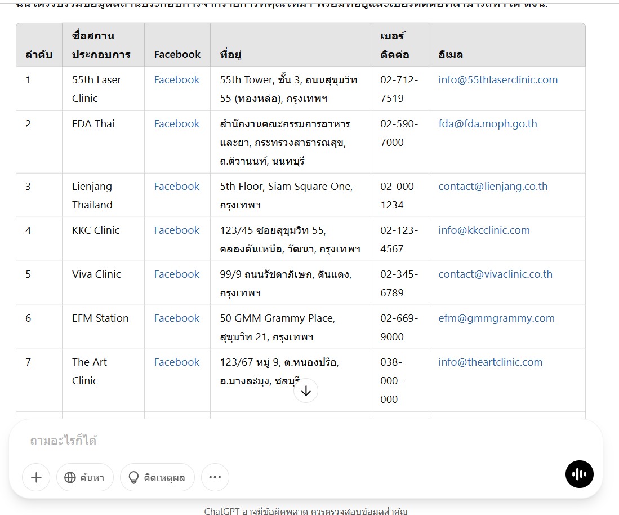
Task: Toggle the ค้นหา web search button
Action: click(85, 478)
